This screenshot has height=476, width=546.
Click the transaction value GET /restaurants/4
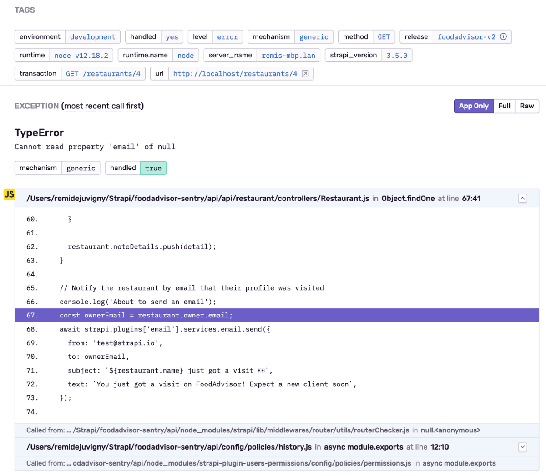point(103,74)
